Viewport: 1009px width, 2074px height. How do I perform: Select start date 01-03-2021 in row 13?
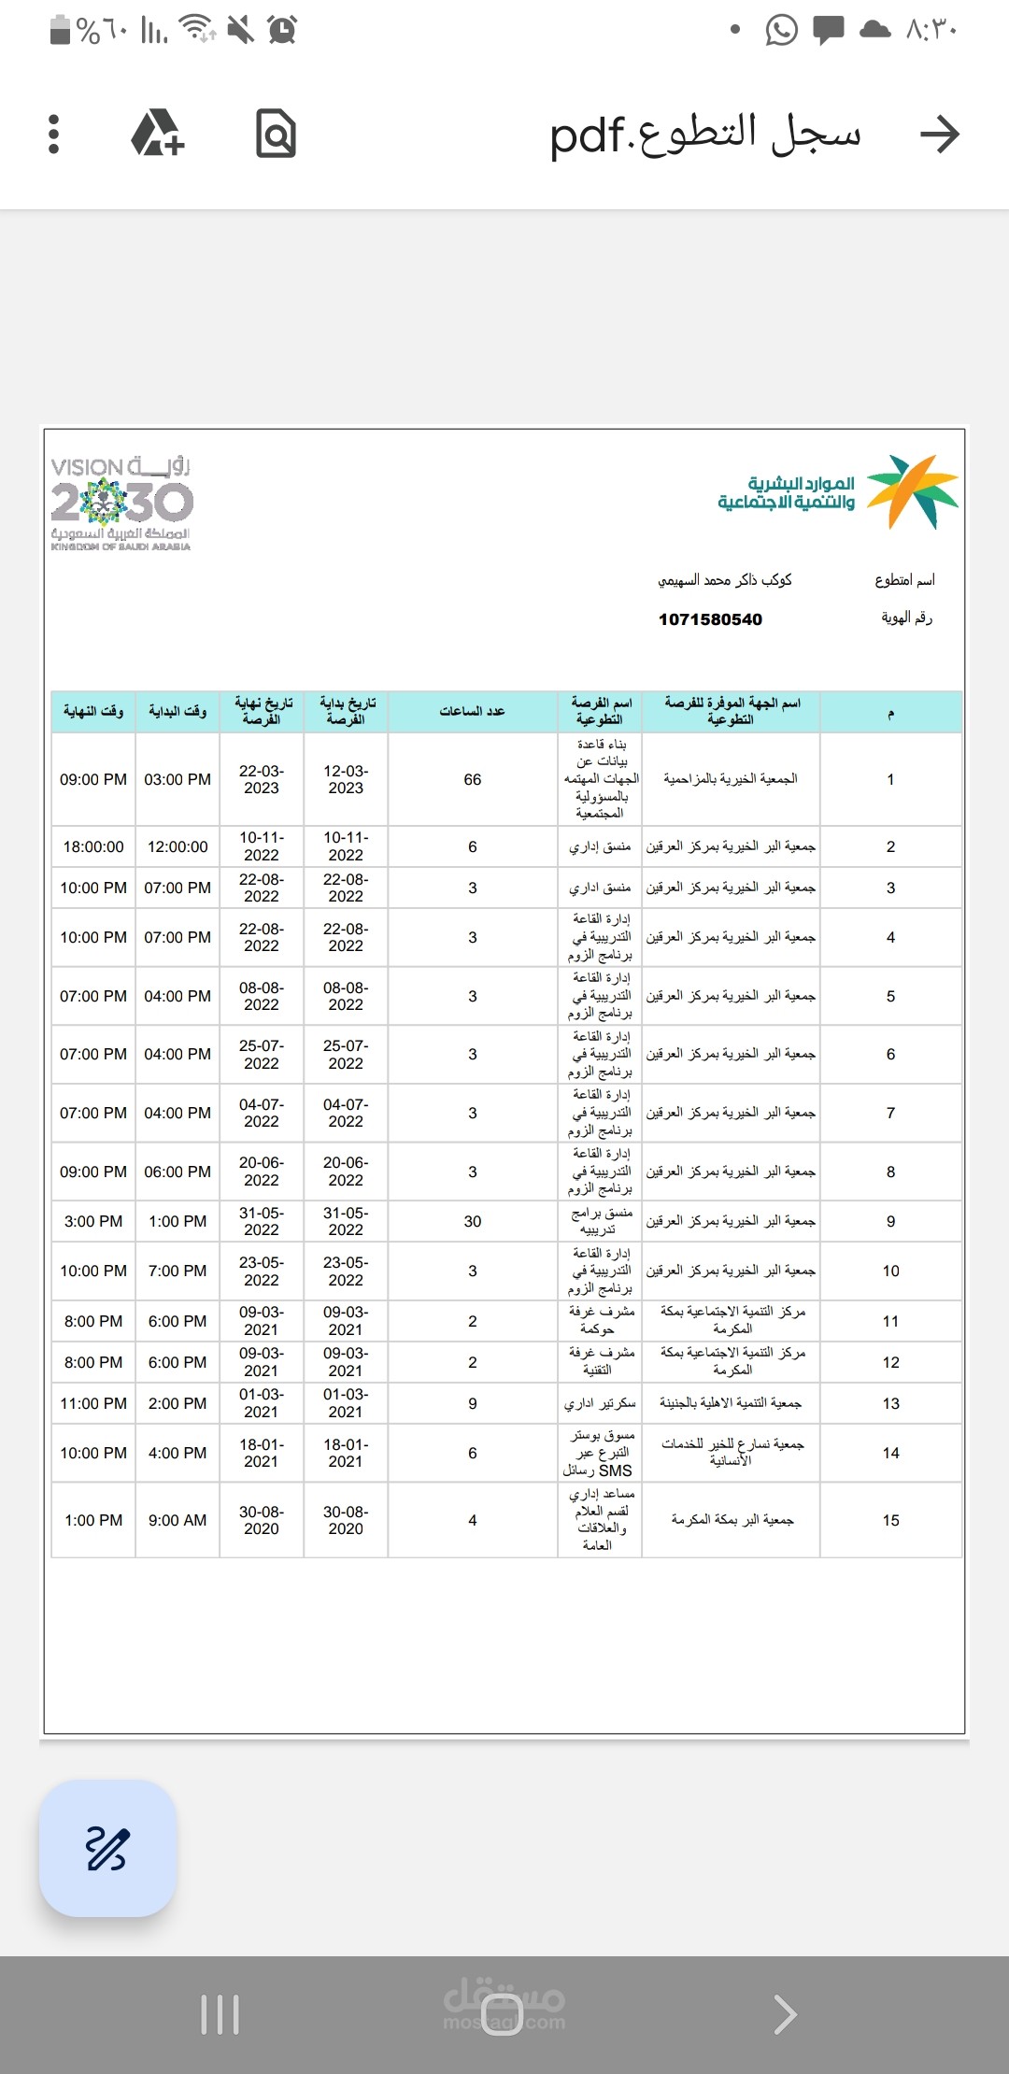pos(346,1403)
